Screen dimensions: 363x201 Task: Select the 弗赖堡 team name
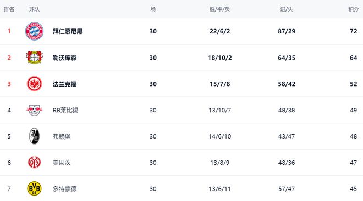point(62,136)
